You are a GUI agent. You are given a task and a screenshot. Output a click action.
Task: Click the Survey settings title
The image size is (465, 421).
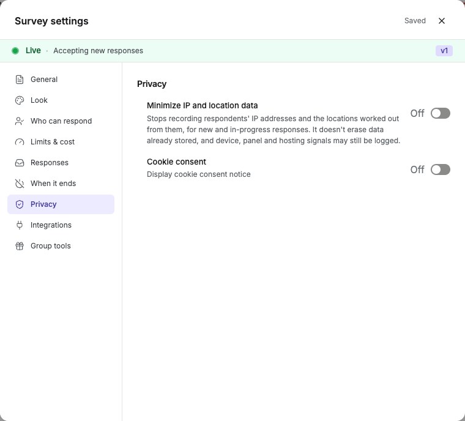51,21
